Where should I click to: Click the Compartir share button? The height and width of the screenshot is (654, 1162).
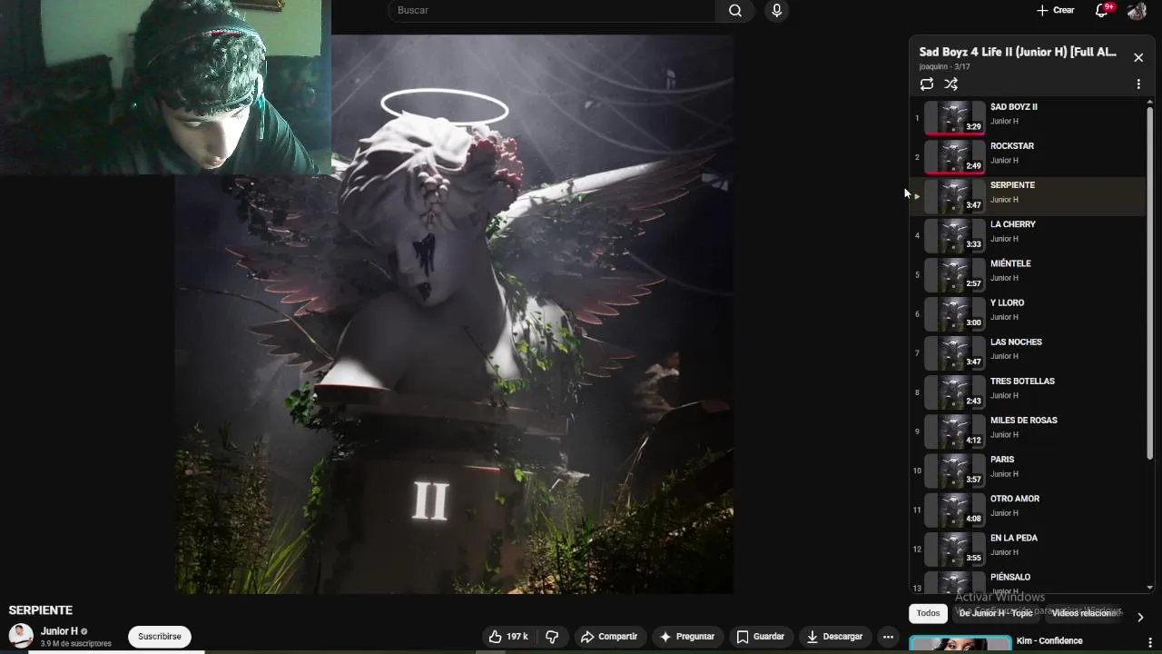pyautogui.click(x=609, y=637)
